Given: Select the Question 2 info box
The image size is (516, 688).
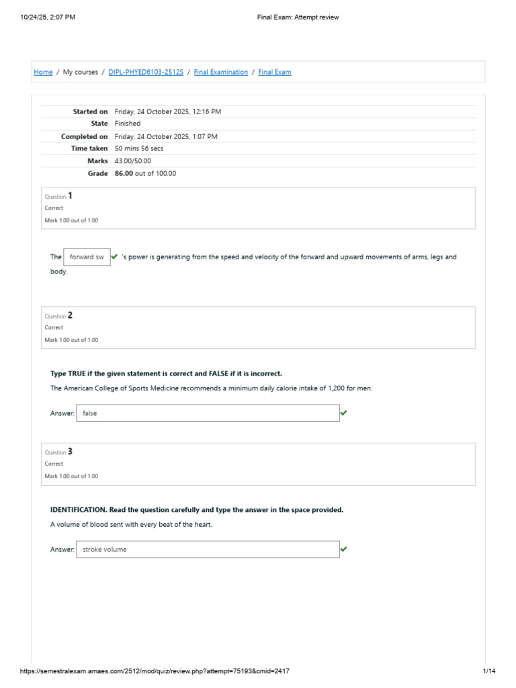Looking at the screenshot, I should pyautogui.click(x=258, y=328).
